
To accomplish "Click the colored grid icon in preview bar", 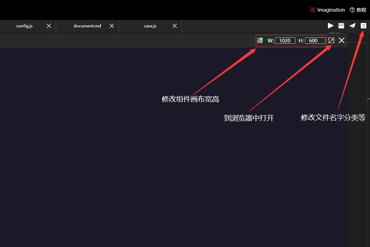I will pyautogui.click(x=260, y=40).
